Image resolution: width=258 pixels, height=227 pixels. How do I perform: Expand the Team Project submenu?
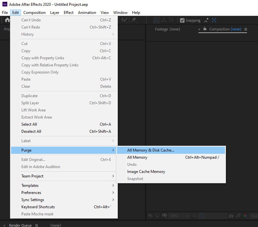click(x=64, y=176)
